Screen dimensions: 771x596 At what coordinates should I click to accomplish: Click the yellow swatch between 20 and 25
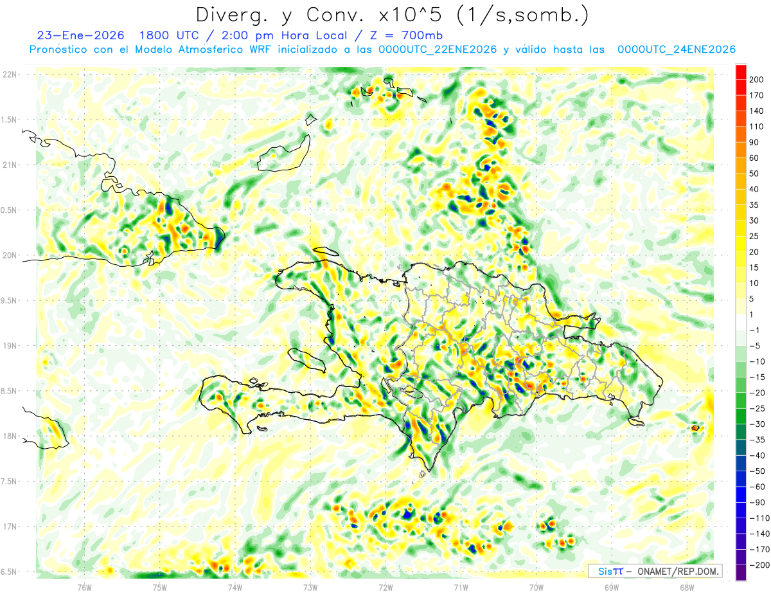coord(741,244)
